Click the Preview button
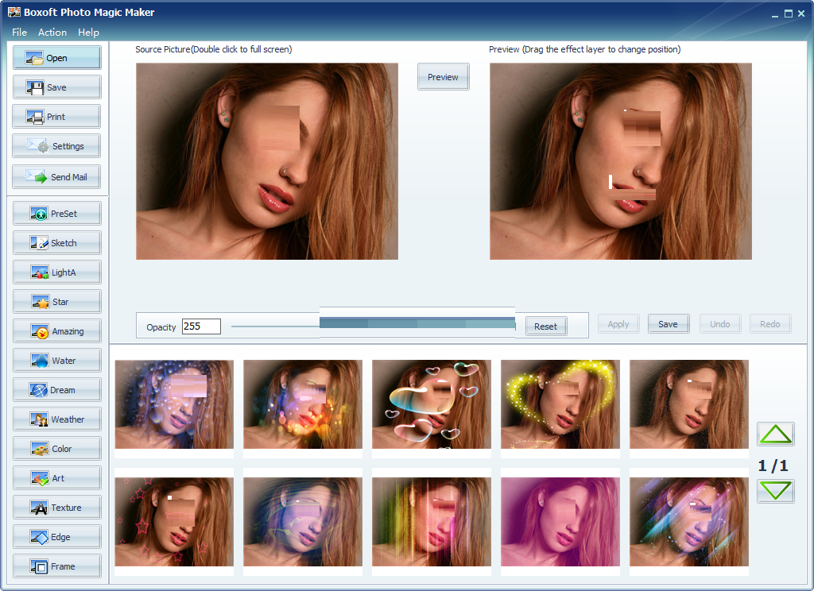814x591 pixels. (x=443, y=76)
